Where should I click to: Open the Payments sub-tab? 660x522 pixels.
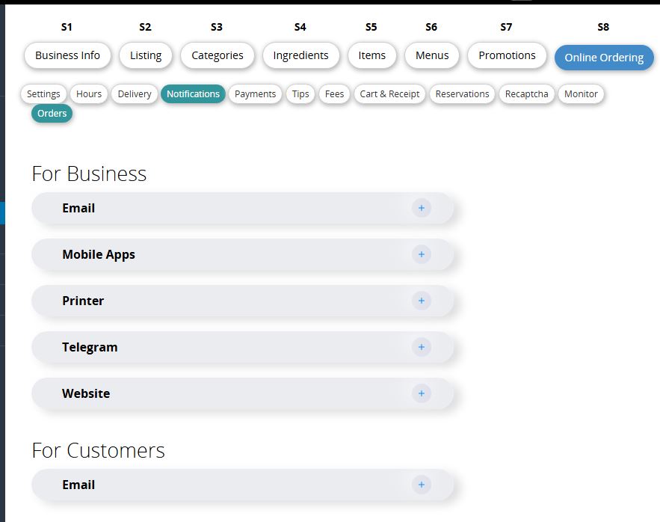click(x=255, y=94)
